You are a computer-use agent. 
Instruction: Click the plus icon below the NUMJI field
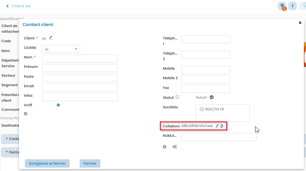click(x=164, y=147)
